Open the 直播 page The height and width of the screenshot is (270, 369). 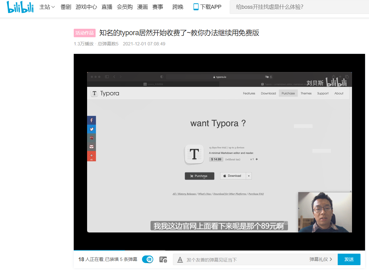click(107, 7)
